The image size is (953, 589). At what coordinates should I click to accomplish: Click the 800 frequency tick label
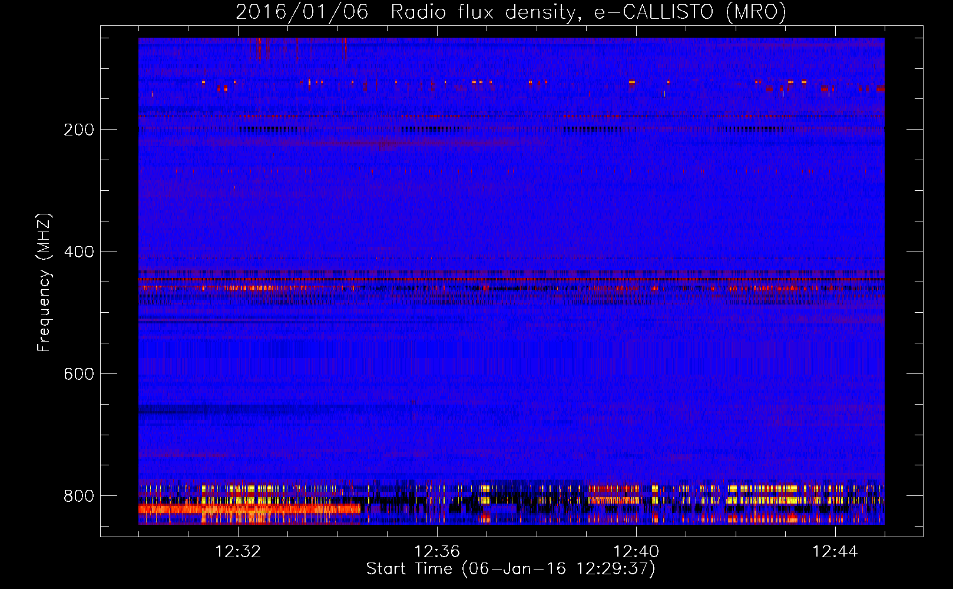pyautogui.click(x=79, y=496)
